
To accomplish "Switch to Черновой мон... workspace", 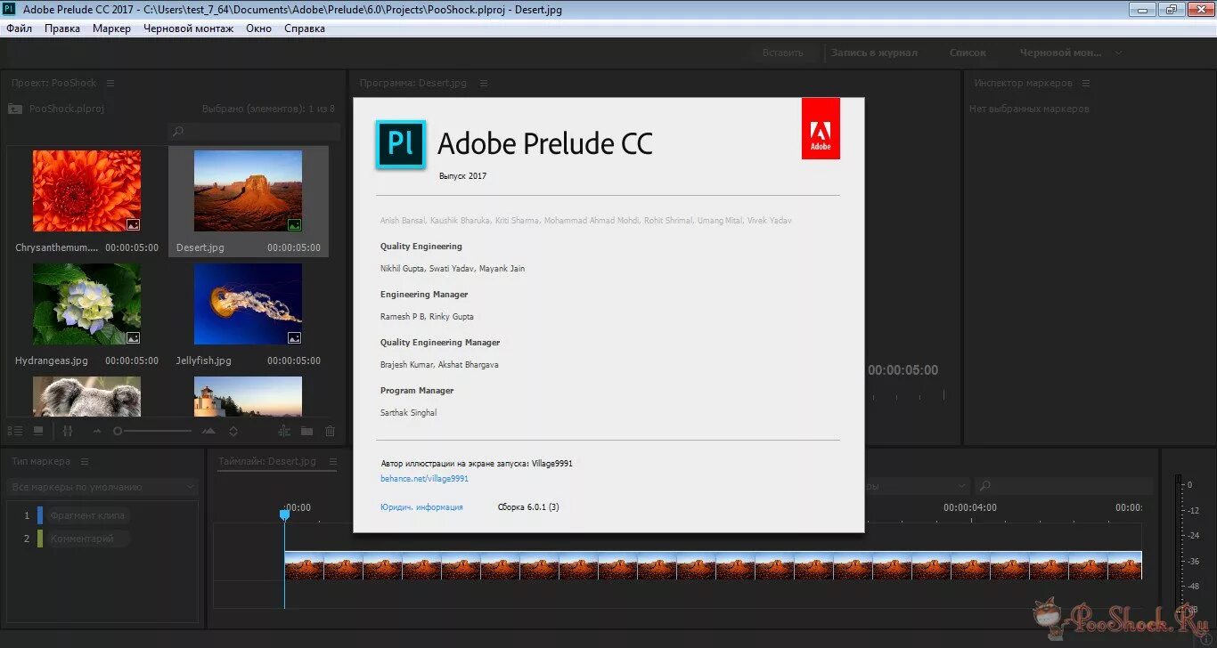I will (x=1061, y=53).
